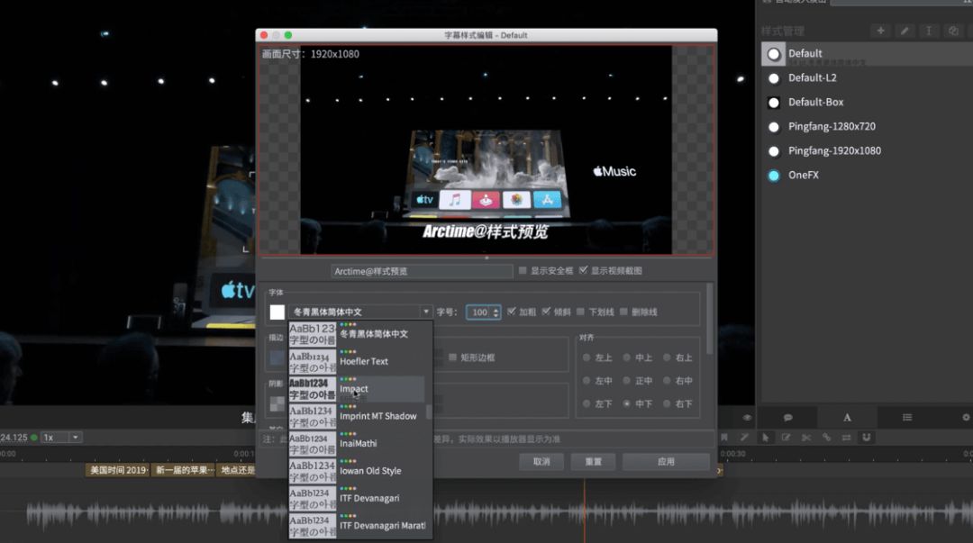Select 左上 alignment radio
The width and height of the screenshot is (973, 543).
[x=587, y=357]
